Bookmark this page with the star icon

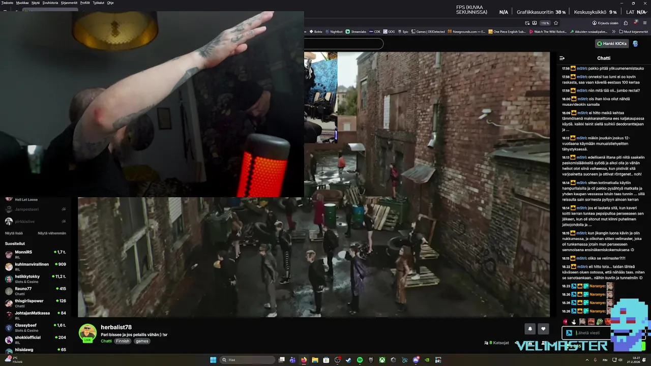coord(556,23)
